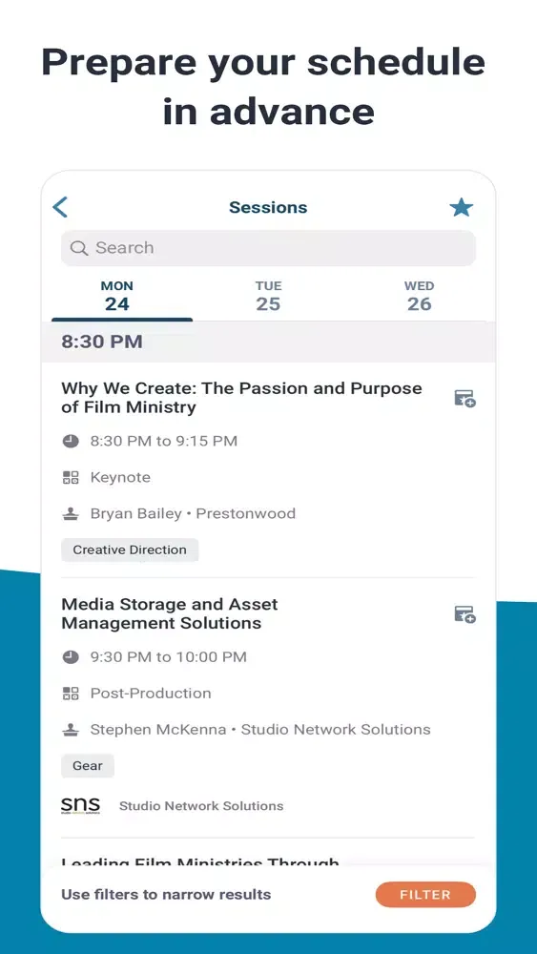Open the Why We Create session title
537x954 pixels.
point(241,398)
